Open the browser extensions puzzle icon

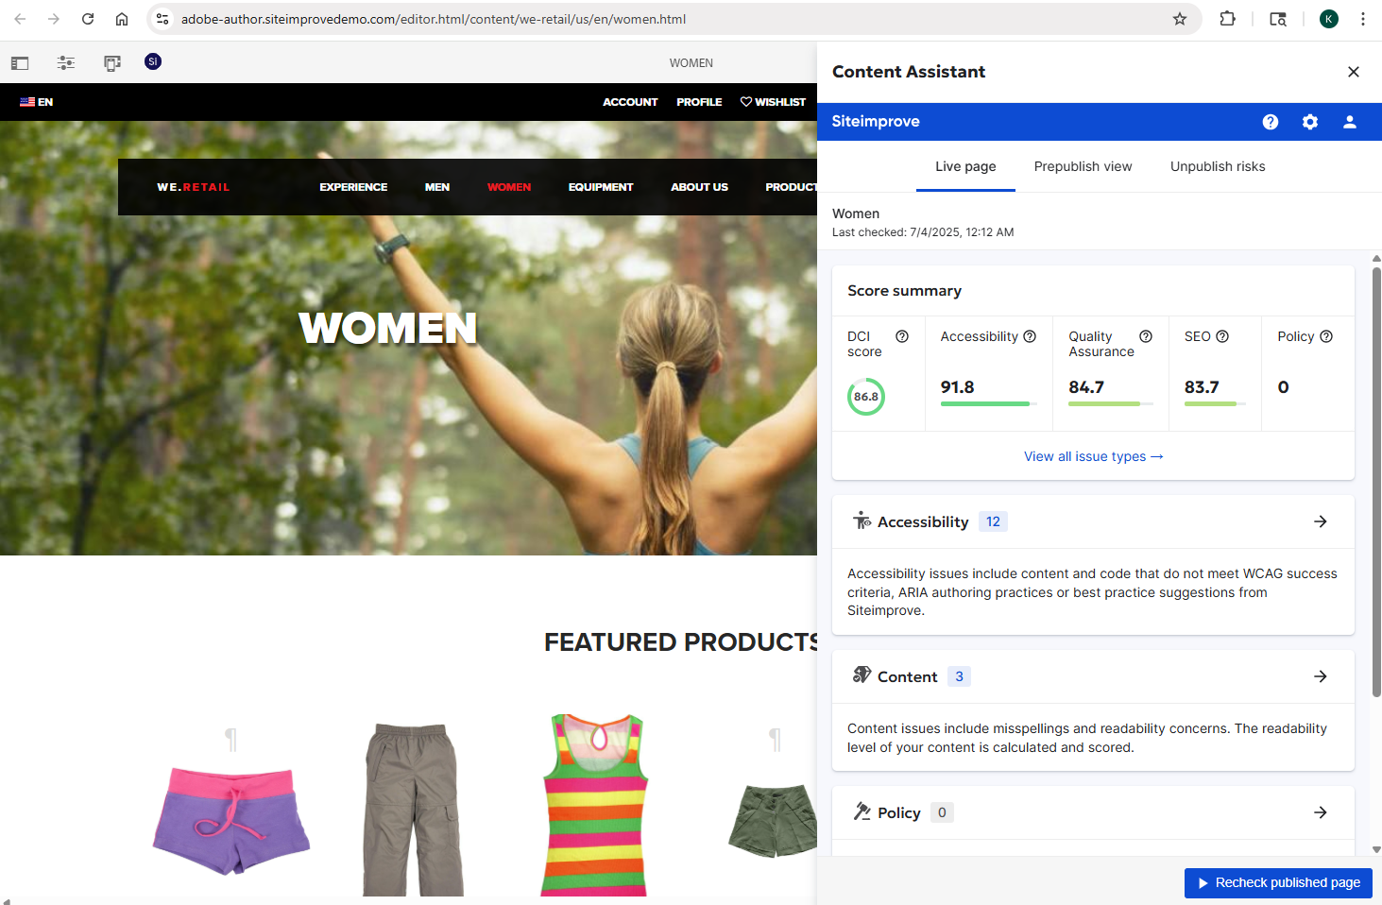(1227, 19)
